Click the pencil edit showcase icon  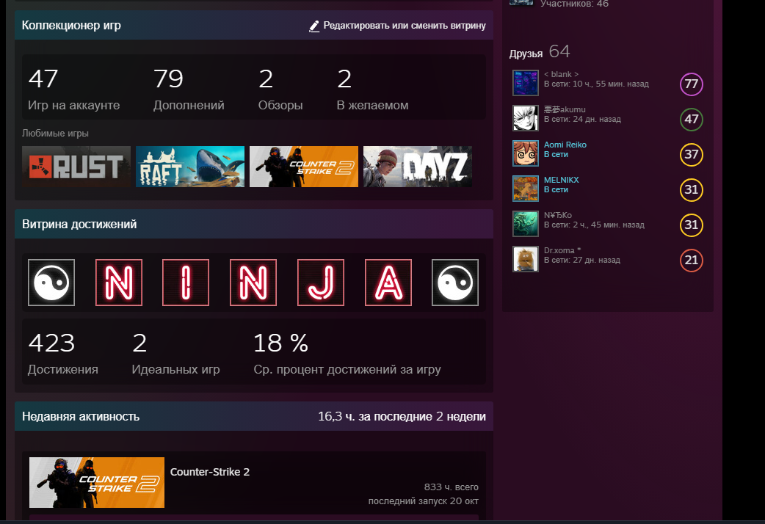(314, 26)
